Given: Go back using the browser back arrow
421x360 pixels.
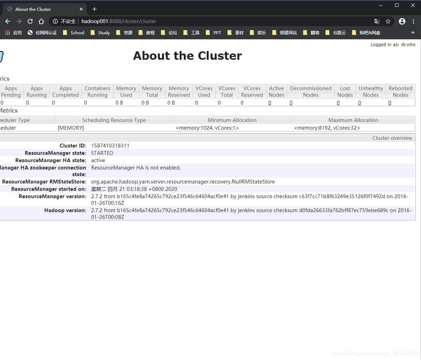Looking at the screenshot, I should (x=8, y=21).
